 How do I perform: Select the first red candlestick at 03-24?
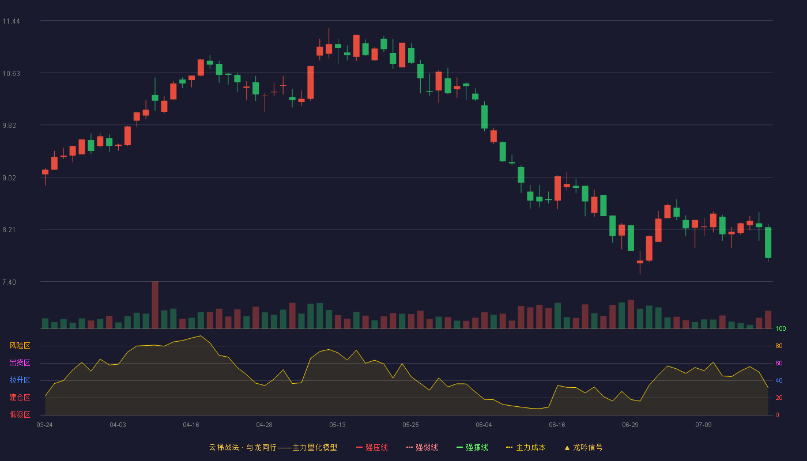pyautogui.click(x=45, y=172)
